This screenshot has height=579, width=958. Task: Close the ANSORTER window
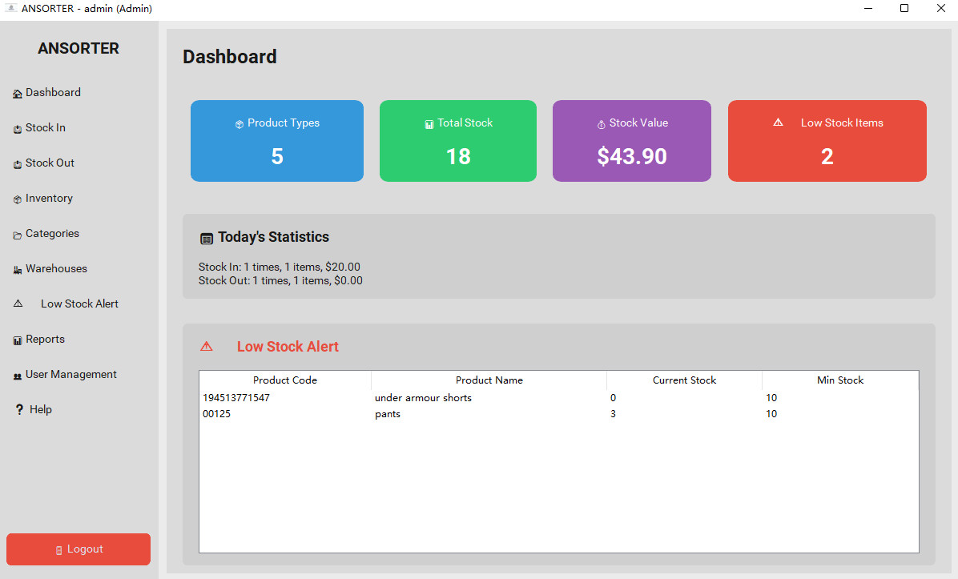[x=941, y=9]
